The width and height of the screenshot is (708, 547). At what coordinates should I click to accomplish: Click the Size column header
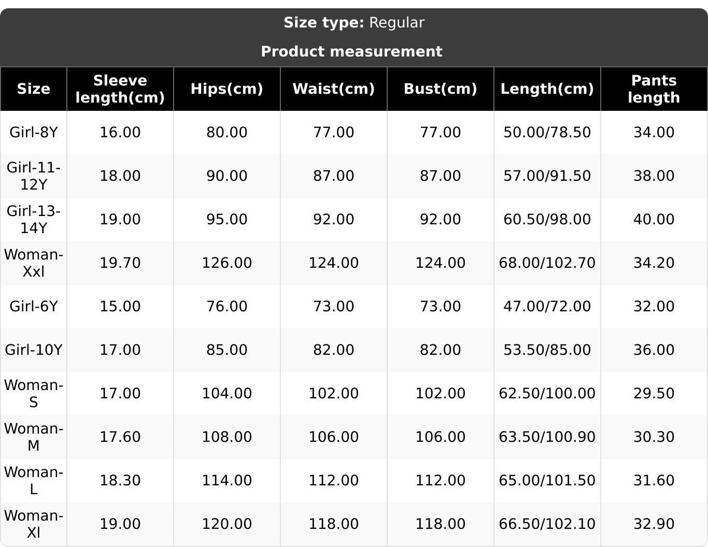pos(34,89)
